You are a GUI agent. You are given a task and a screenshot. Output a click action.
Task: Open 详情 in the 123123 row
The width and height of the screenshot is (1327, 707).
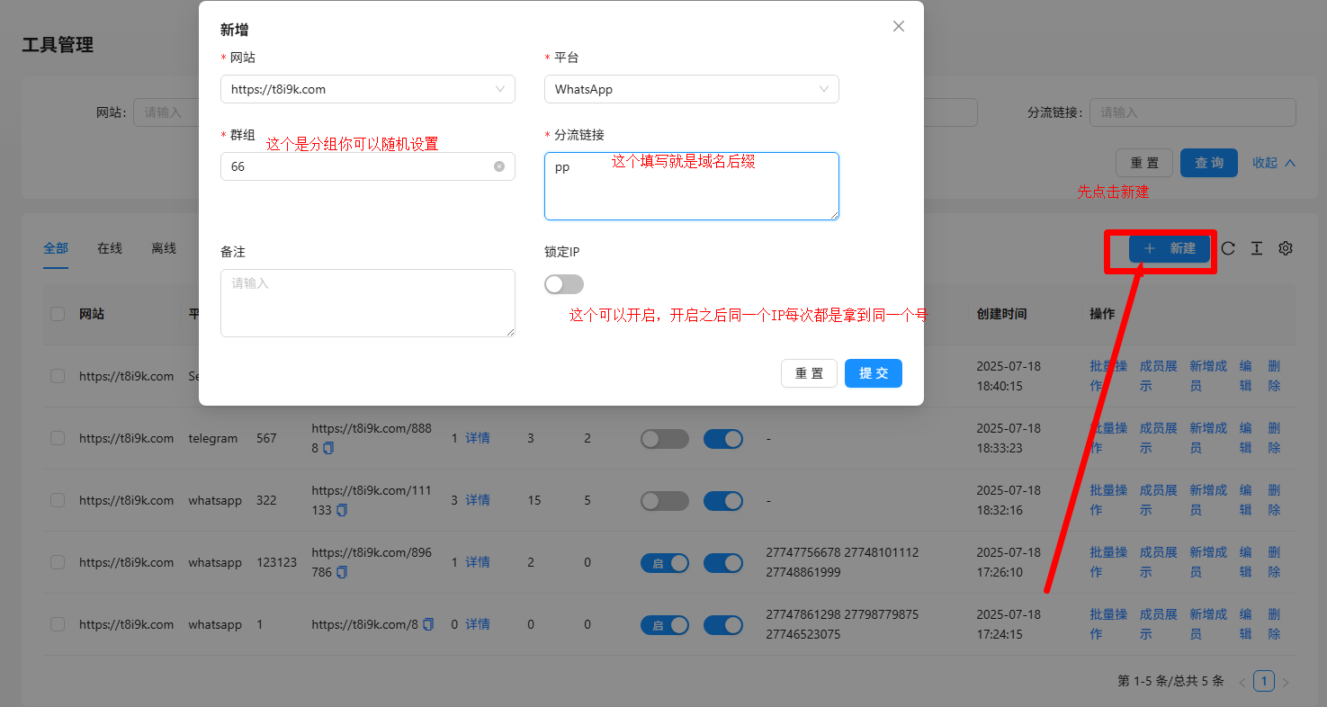click(478, 562)
